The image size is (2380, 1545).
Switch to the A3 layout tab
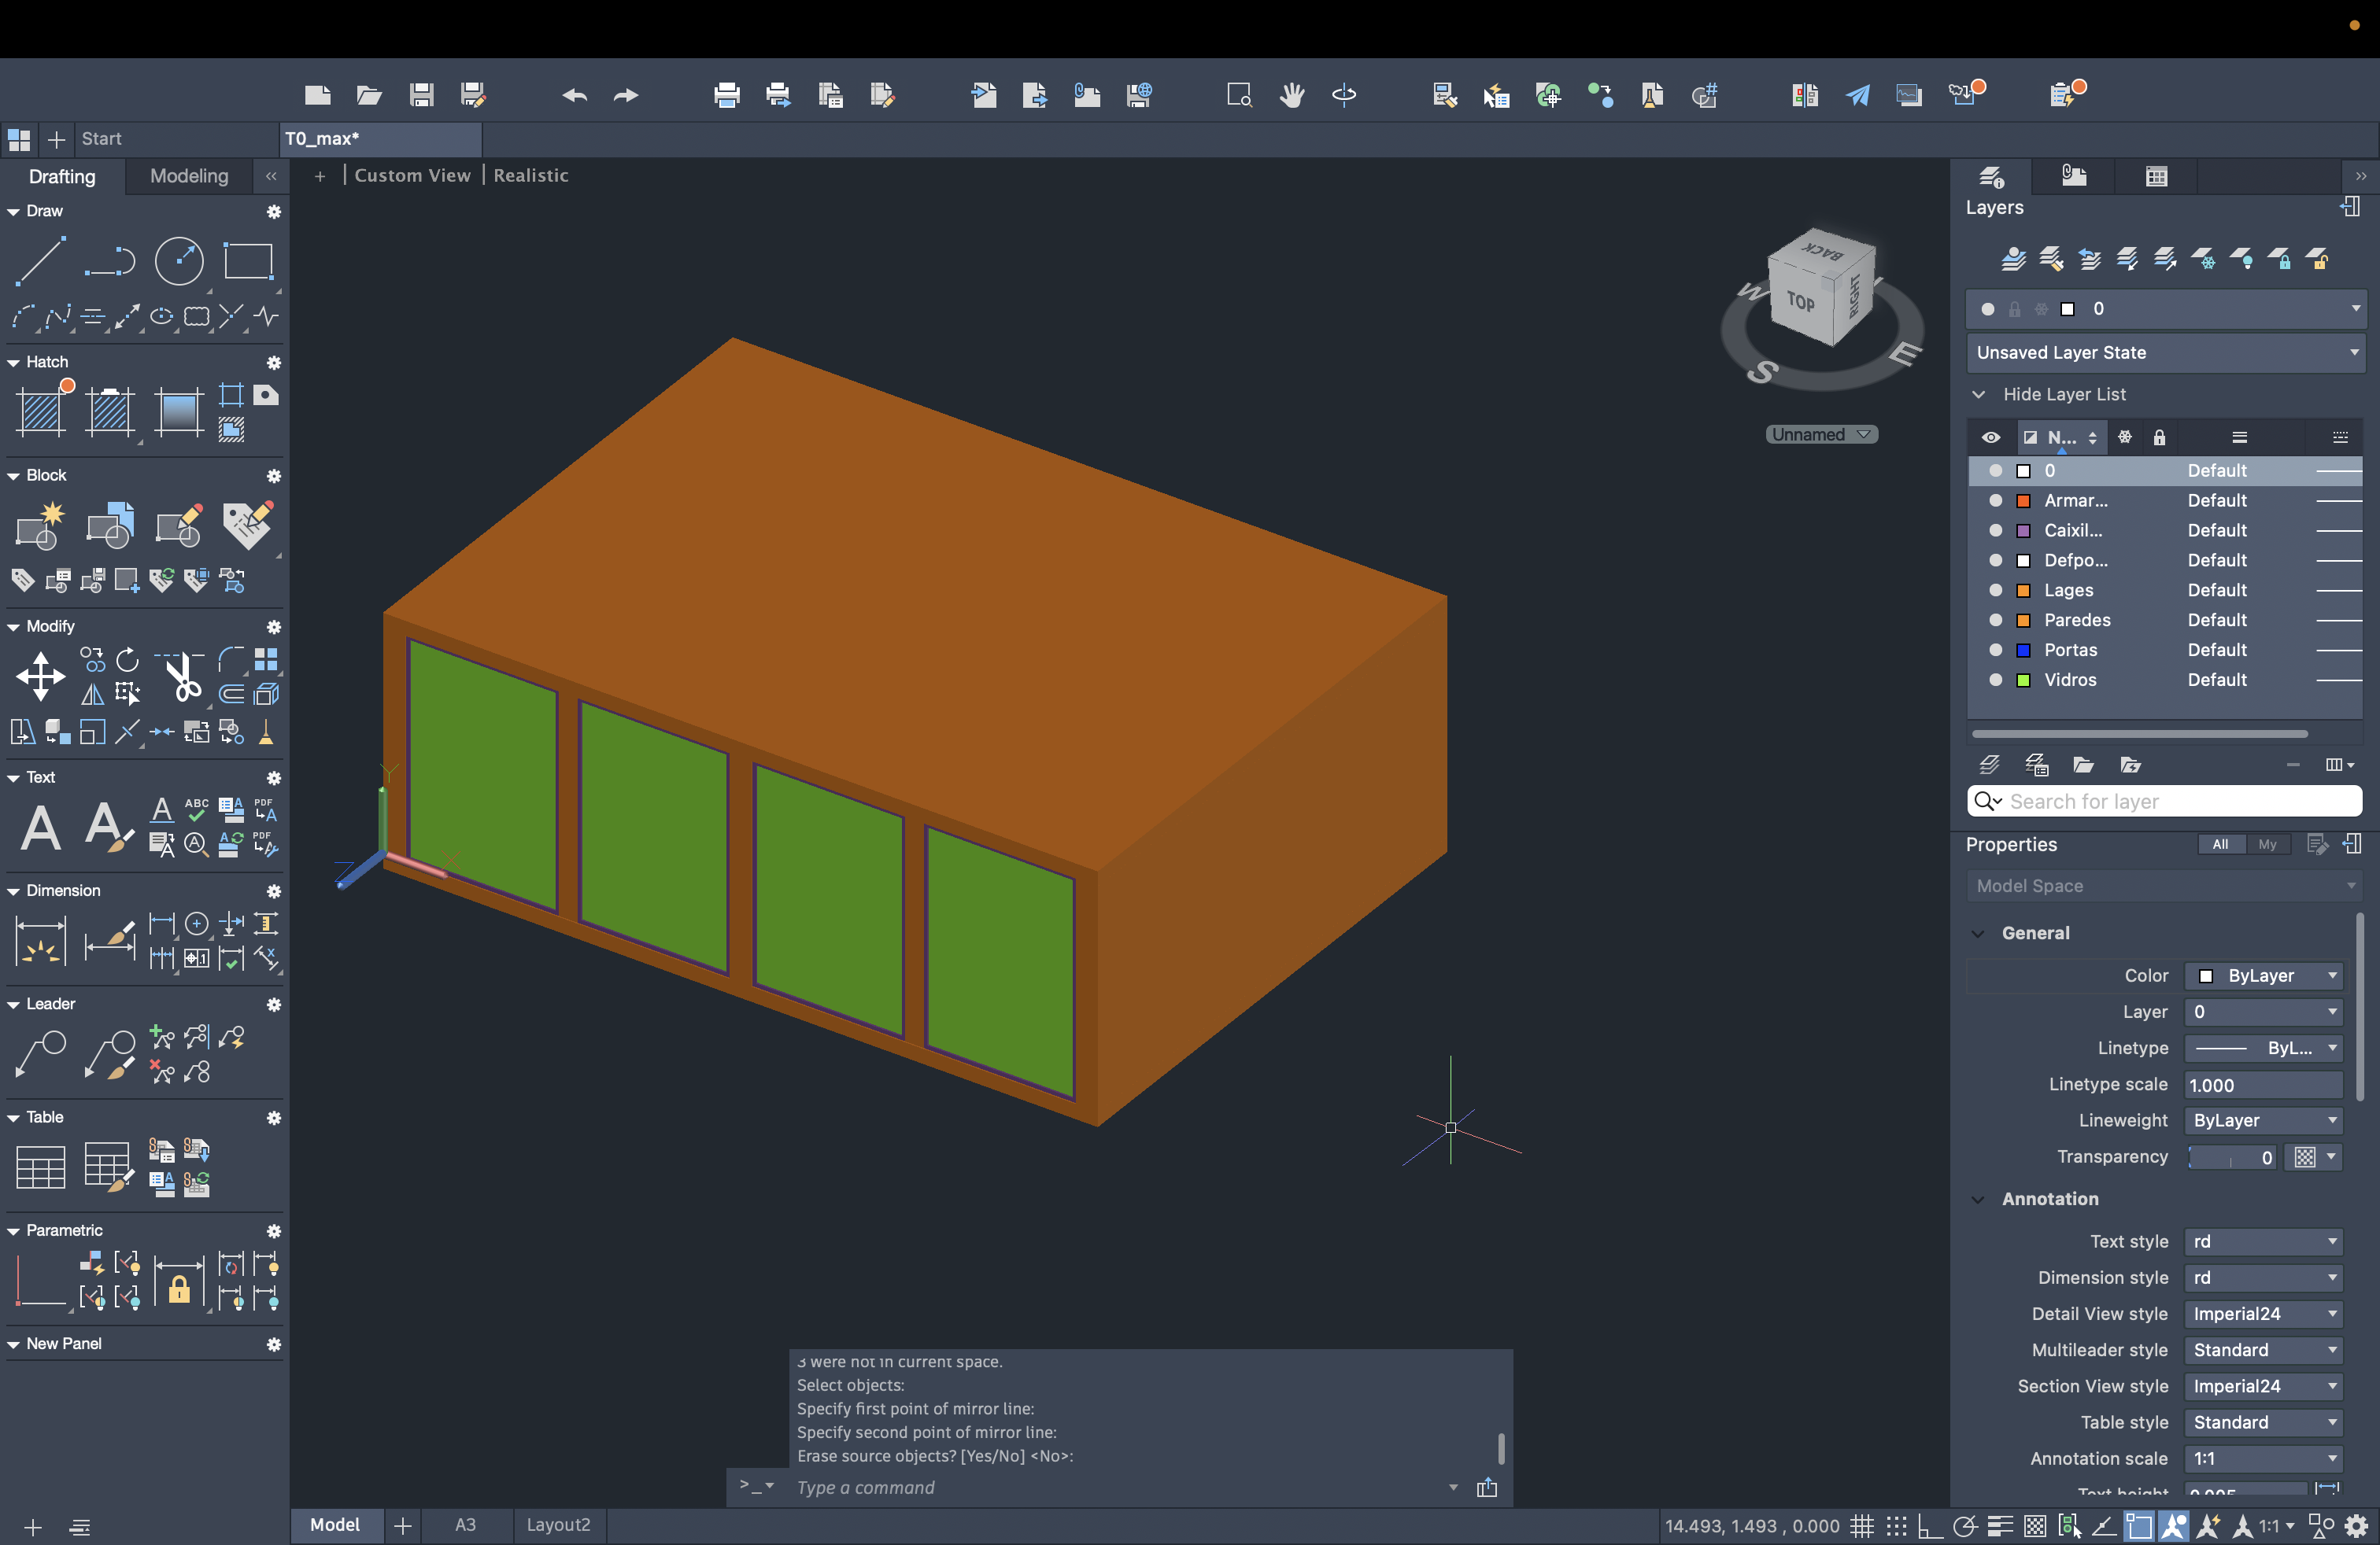pos(465,1525)
